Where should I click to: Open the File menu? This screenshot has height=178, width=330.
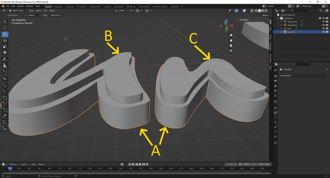8,6
